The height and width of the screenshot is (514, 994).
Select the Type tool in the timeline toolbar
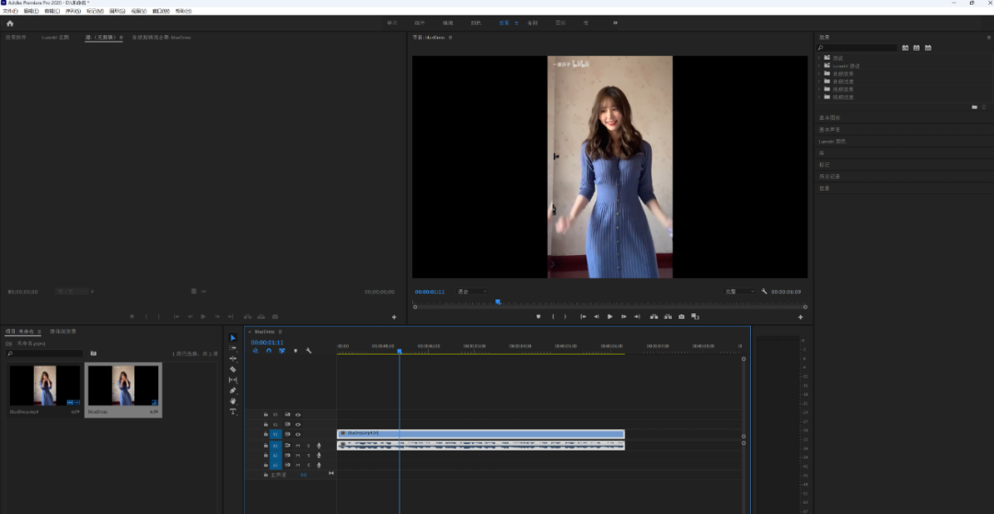[233, 411]
